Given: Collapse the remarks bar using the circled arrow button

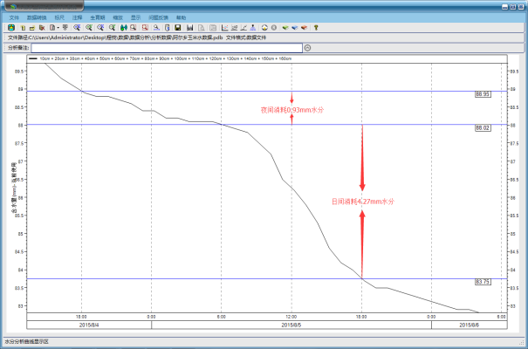Looking at the screenshot, I should pyautogui.click(x=307, y=48).
